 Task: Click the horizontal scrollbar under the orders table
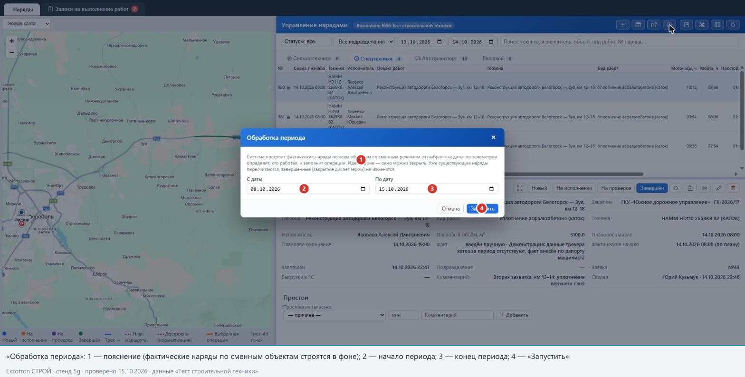pyautogui.click(x=460, y=174)
